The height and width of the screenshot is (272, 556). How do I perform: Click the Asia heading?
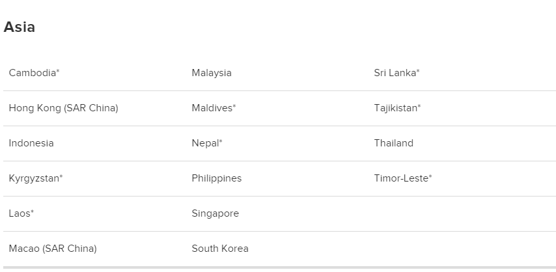click(19, 27)
